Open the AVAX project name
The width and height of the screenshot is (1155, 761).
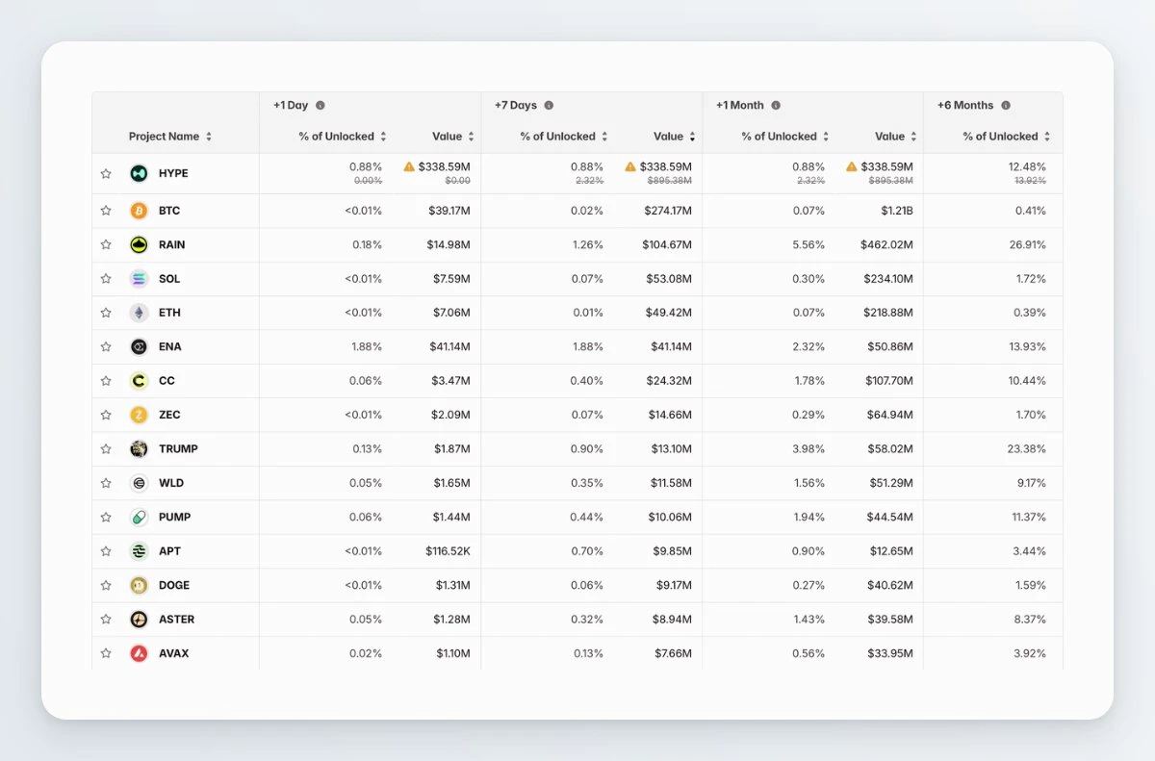coord(174,653)
